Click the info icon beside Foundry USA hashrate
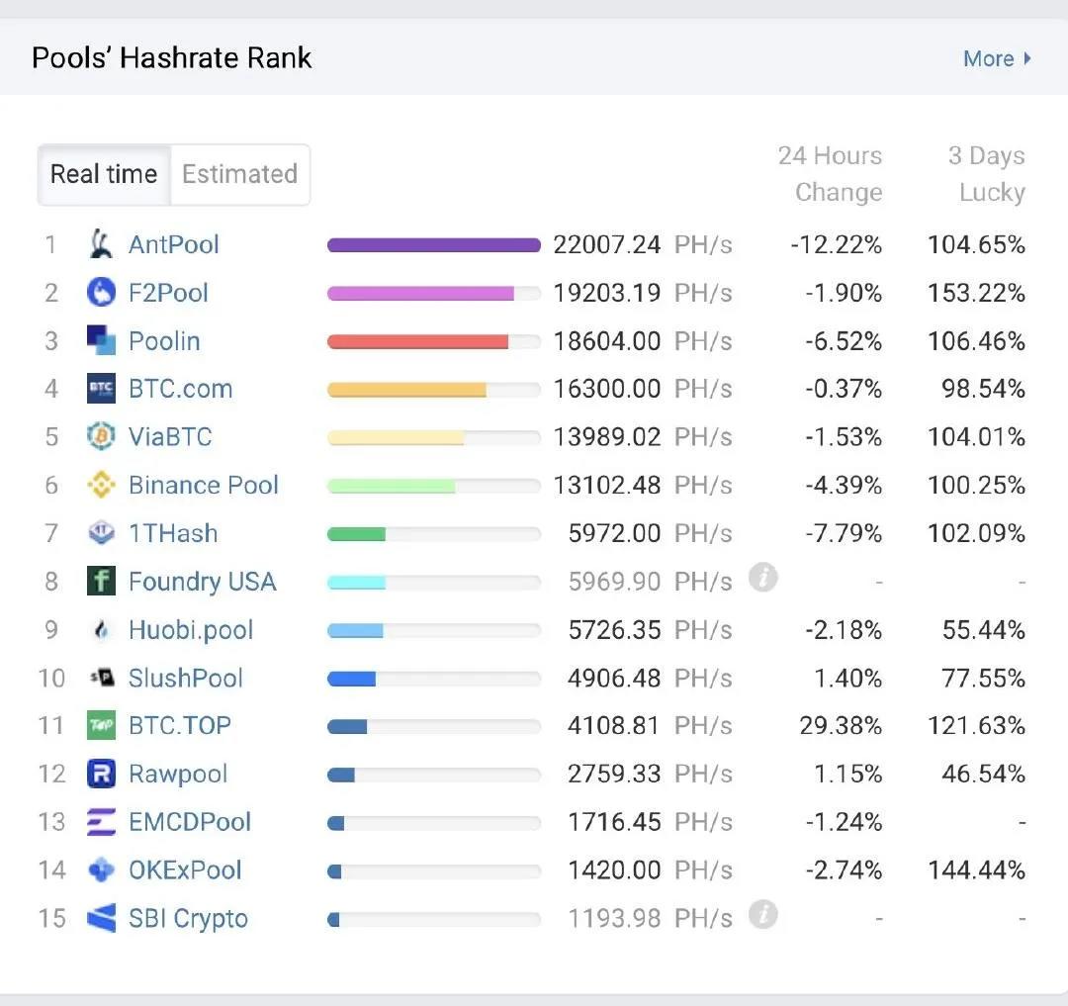1068x1006 pixels. (762, 578)
